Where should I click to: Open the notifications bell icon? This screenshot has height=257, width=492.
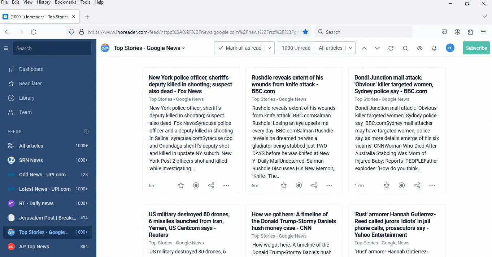point(434,48)
